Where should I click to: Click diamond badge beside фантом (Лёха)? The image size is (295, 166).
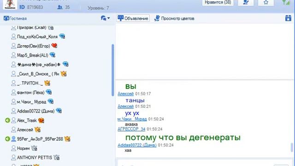pos(49,92)
